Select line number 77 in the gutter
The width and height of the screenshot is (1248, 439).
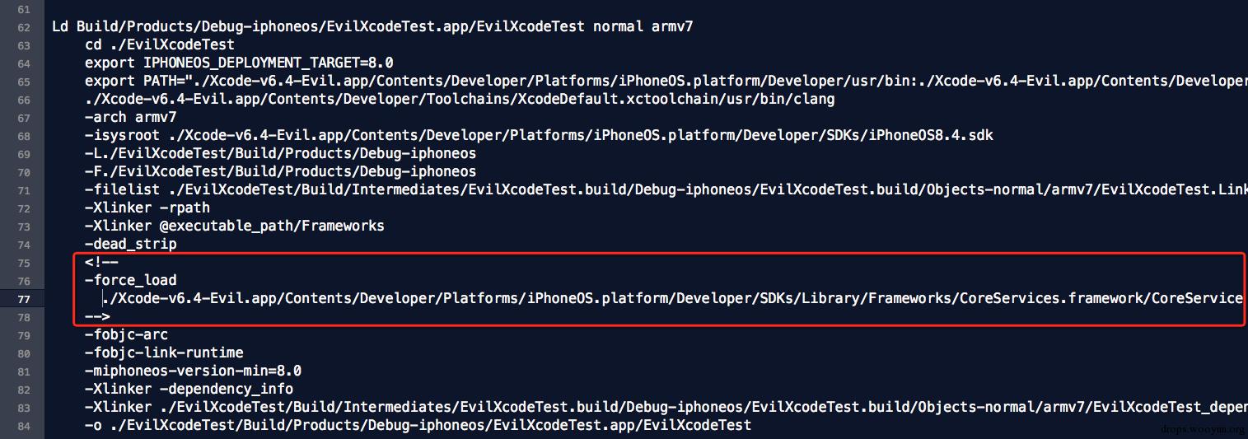point(22,299)
